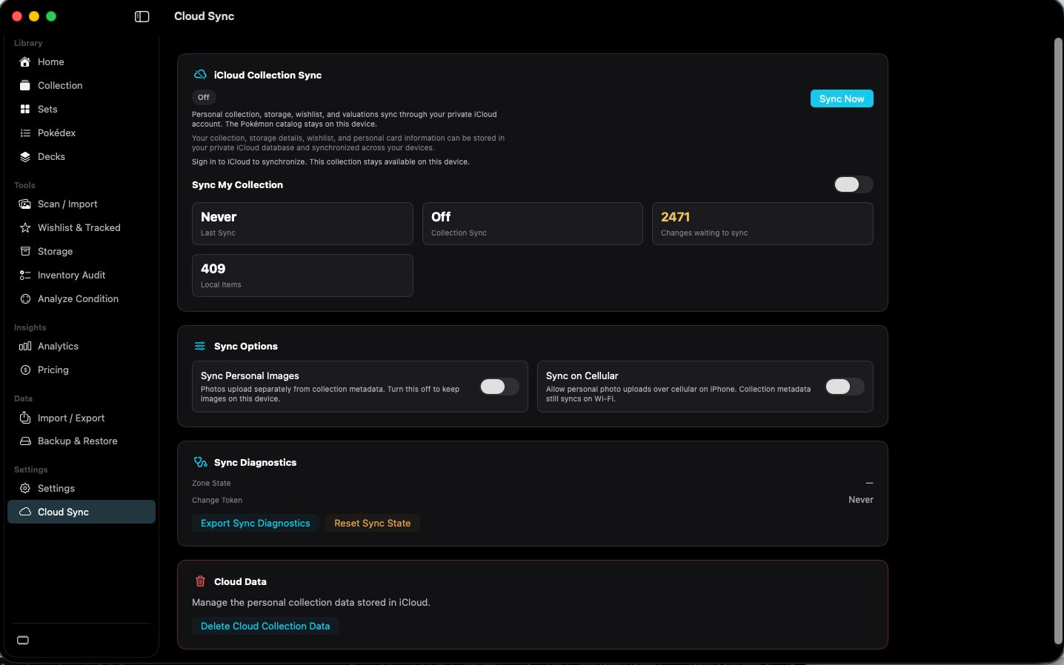Click the 409 Local Items card
This screenshot has height=665, width=1064.
(302, 275)
